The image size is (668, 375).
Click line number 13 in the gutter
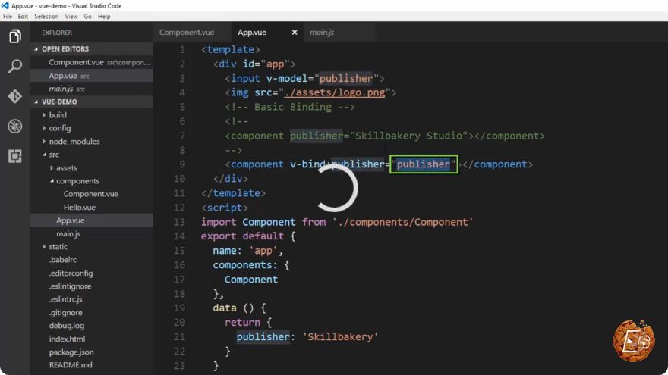point(179,222)
